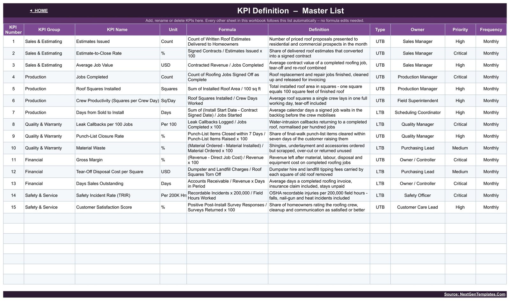Click the 'Production Manager' owner for Jobs Completed
Viewport: 510px width, 301px height.
pyautogui.click(x=418, y=77)
